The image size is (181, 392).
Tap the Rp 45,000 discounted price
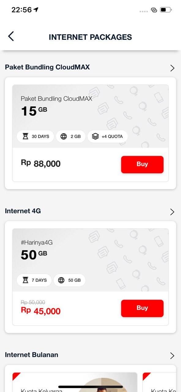[41, 311]
